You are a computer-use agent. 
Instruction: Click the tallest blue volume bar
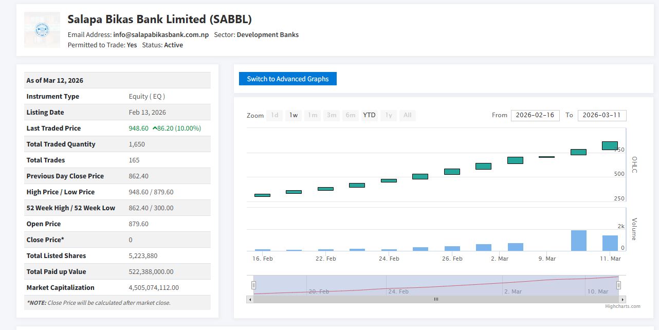(x=578, y=241)
